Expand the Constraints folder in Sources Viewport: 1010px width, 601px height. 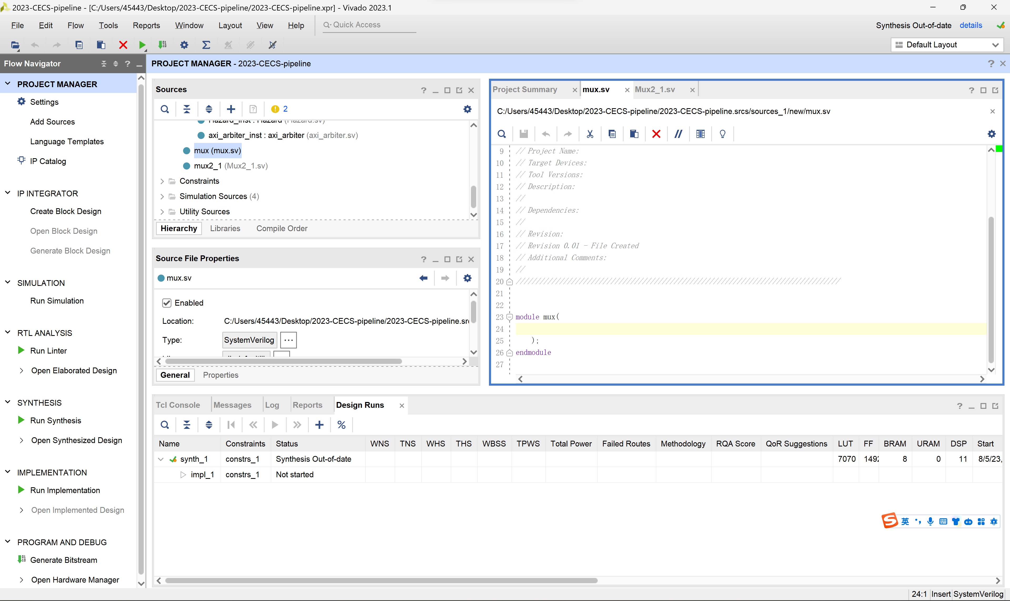(x=162, y=181)
